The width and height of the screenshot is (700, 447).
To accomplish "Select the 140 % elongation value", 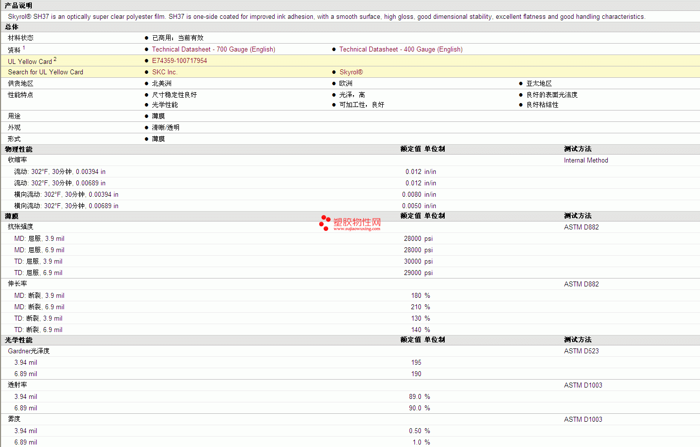I will pos(420,330).
